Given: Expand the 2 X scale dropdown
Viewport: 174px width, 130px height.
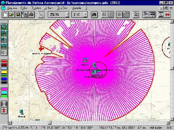Looking at the screenshot, I should pyautogui.click(x=86, y=15).
